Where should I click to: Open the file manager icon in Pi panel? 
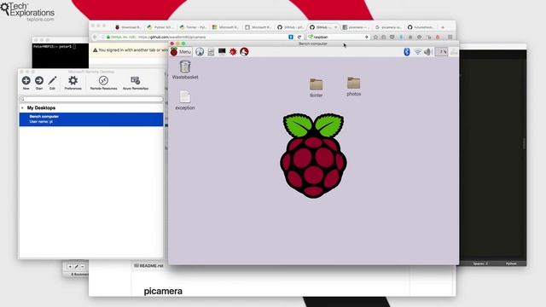[211, 52]
